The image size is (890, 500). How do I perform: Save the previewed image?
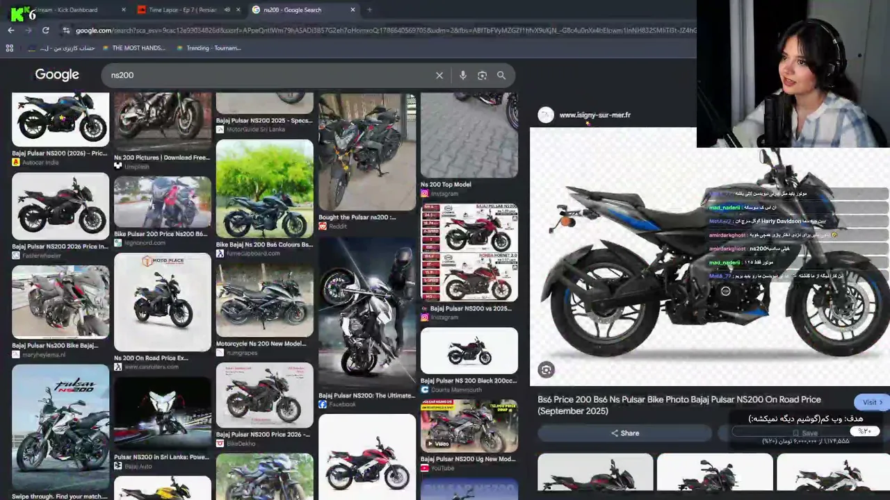804,433
